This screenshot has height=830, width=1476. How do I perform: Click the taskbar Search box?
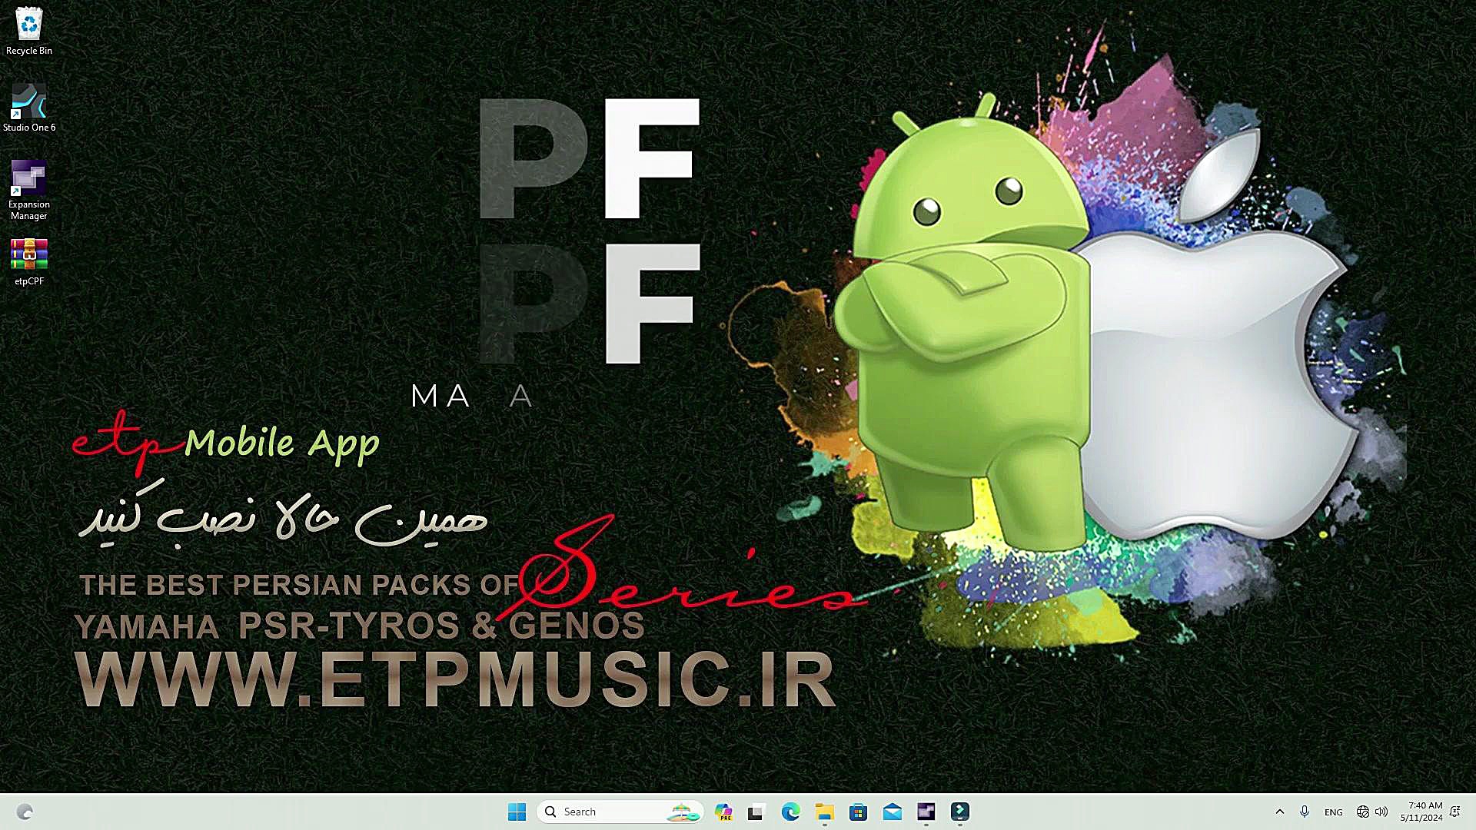click(620, 812)
